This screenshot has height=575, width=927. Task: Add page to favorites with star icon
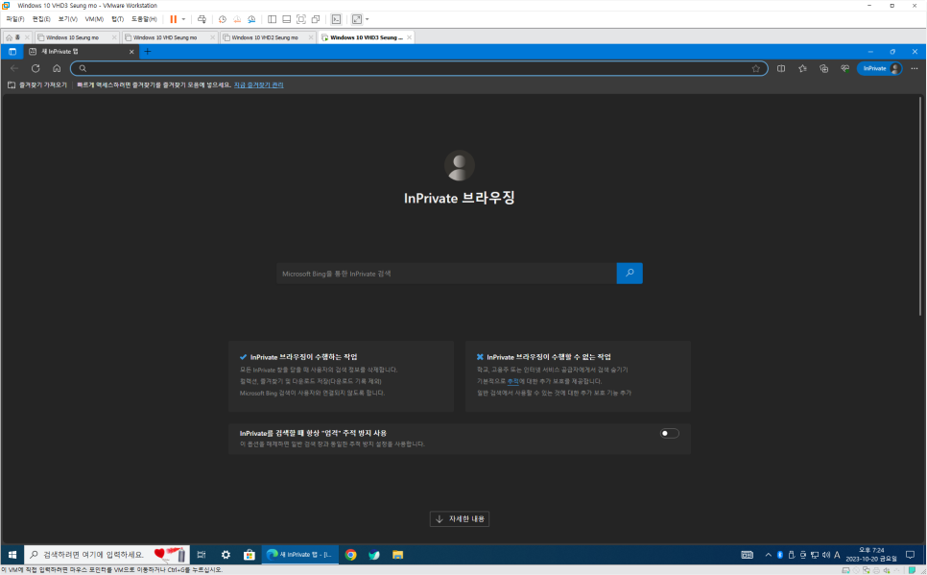(755, 68)
